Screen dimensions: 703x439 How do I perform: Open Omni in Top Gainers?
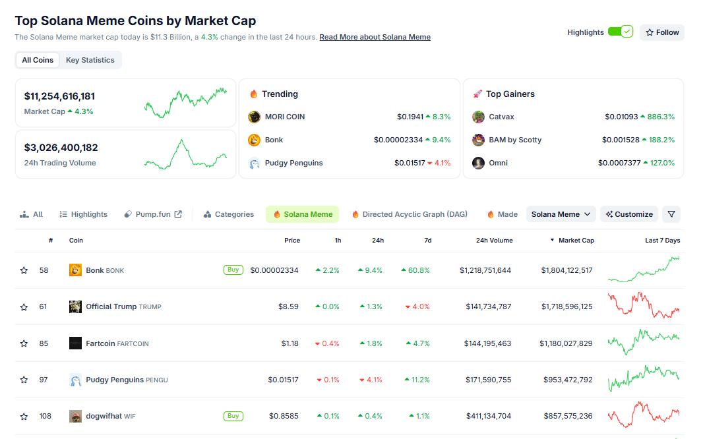pyautogui.click(x=498, y=163)
